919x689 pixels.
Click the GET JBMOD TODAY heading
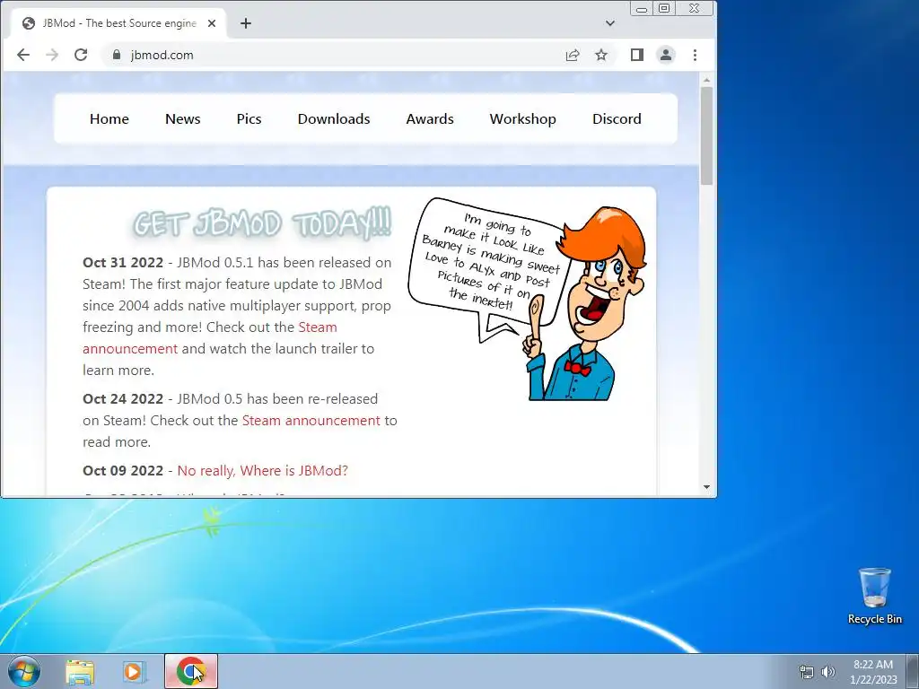(262, 223)
